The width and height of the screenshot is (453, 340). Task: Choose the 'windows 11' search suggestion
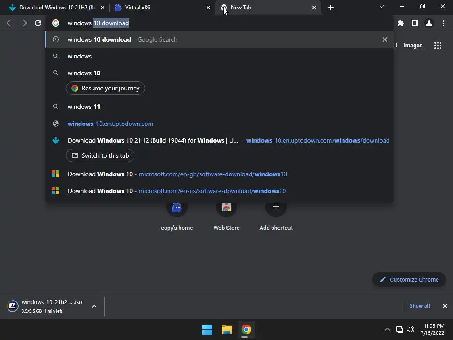click(219, 107)
